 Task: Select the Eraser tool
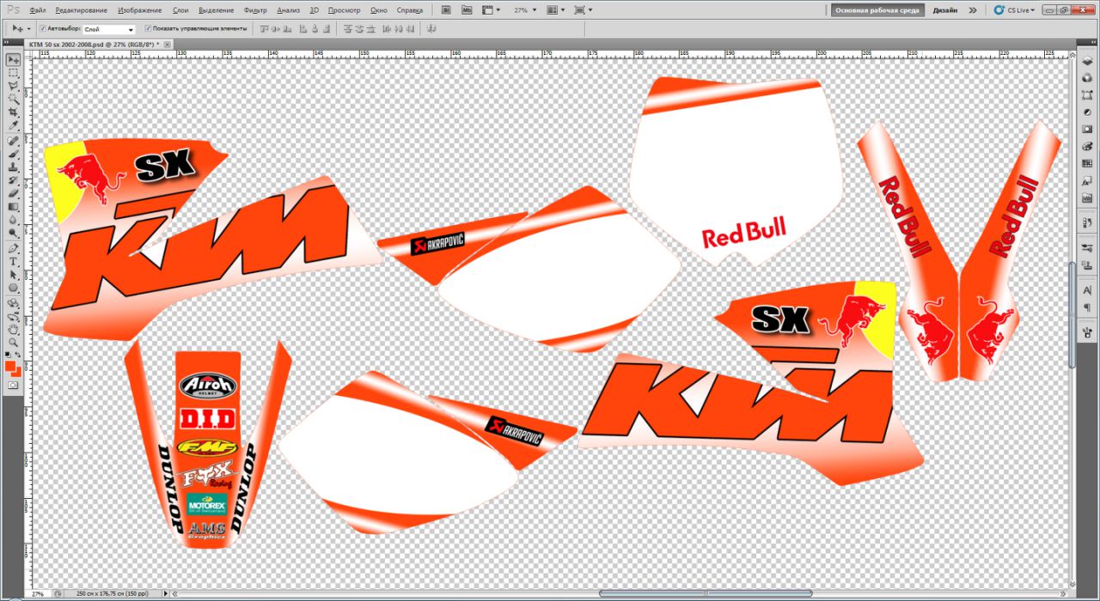(13, 194)
